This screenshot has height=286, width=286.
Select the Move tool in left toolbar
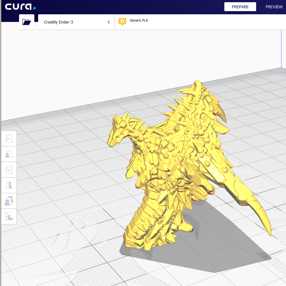coord(9,139)
